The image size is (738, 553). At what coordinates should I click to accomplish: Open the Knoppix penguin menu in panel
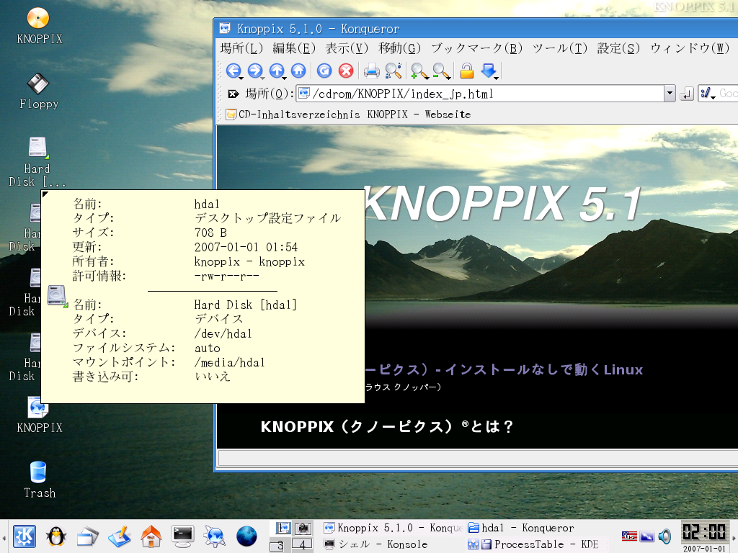tap(56, 536)
